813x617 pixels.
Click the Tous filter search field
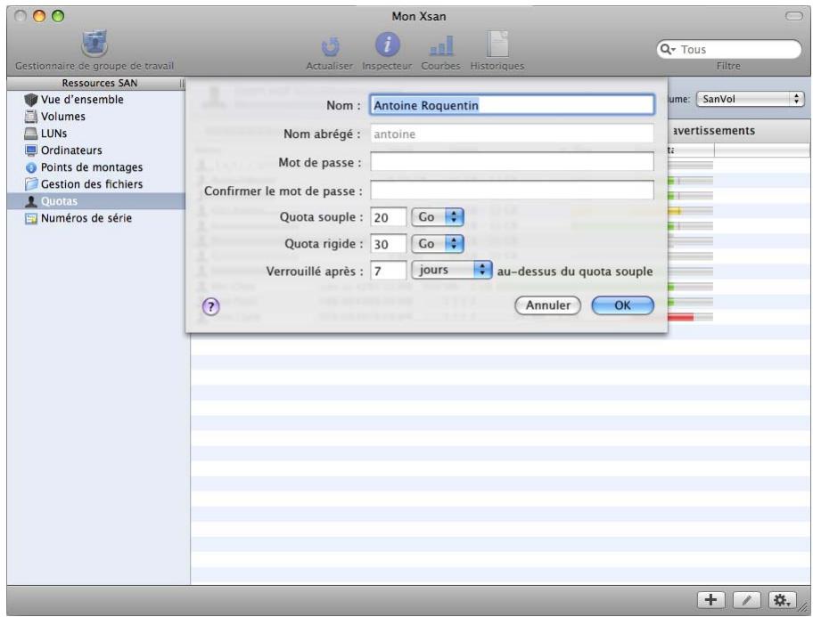728,49
